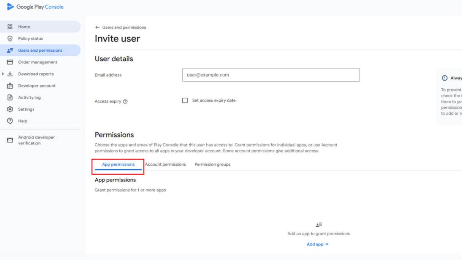This screenshot has height=260, width=462.
Task: Open Home via its sidebar icon
Action: tap(10, 27)
